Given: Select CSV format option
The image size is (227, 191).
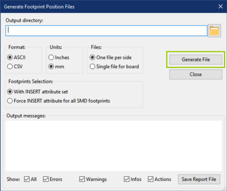Looking at the screenshot, I should 11,67.
